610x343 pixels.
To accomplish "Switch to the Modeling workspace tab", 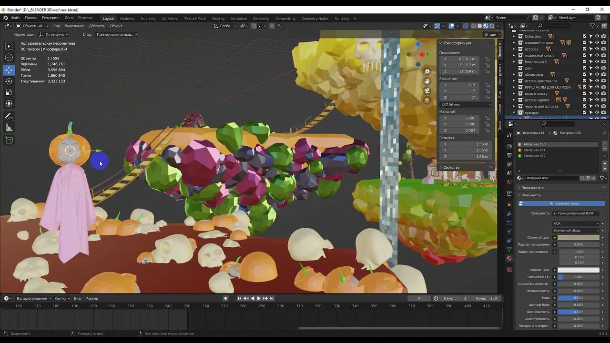I will pyautogui.click(x=127, y=19).
